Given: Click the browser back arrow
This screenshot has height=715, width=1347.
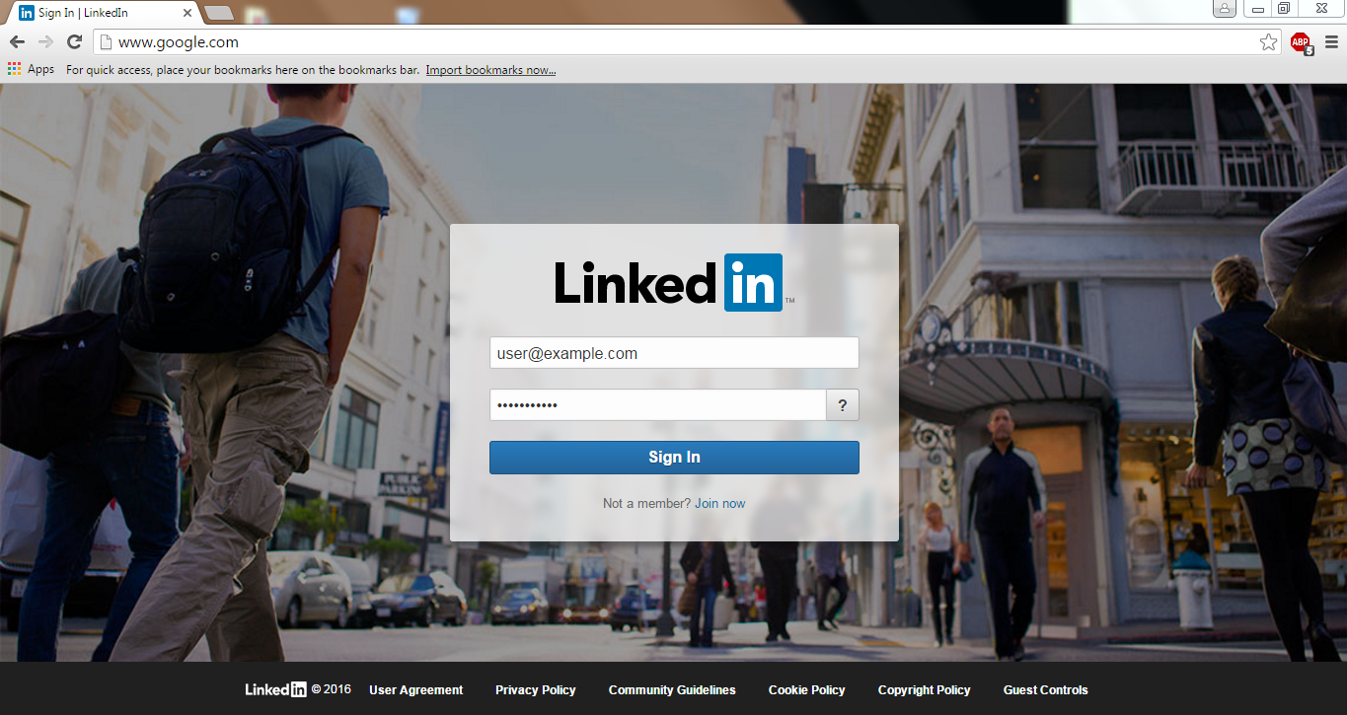Looking at the screenshot, I should point(17,41).
